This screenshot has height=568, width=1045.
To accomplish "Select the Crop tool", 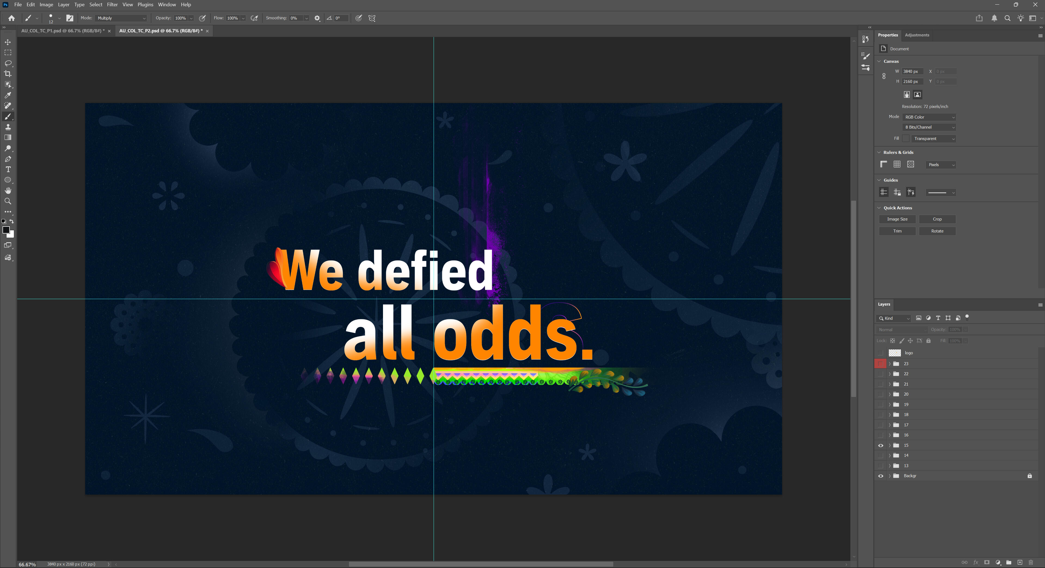I will (x=8, y=74).
